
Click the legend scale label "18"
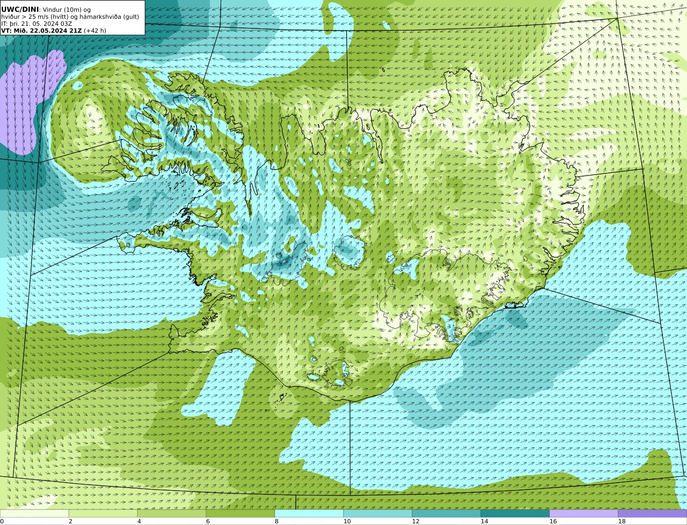622,521
